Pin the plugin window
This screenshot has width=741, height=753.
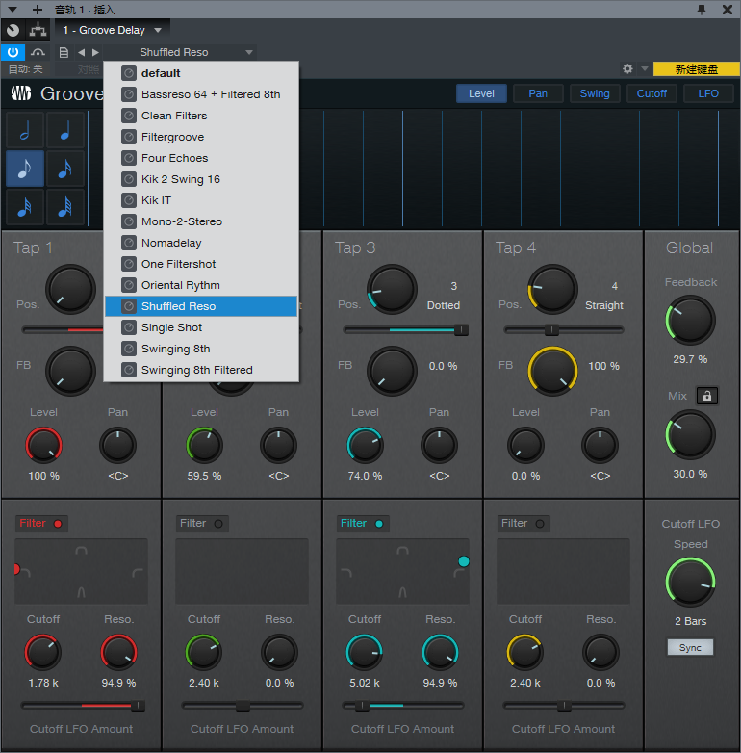[702, 9]
